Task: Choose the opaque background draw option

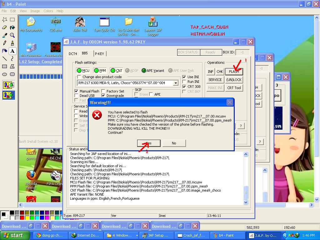Action: [x=8, y=85]
